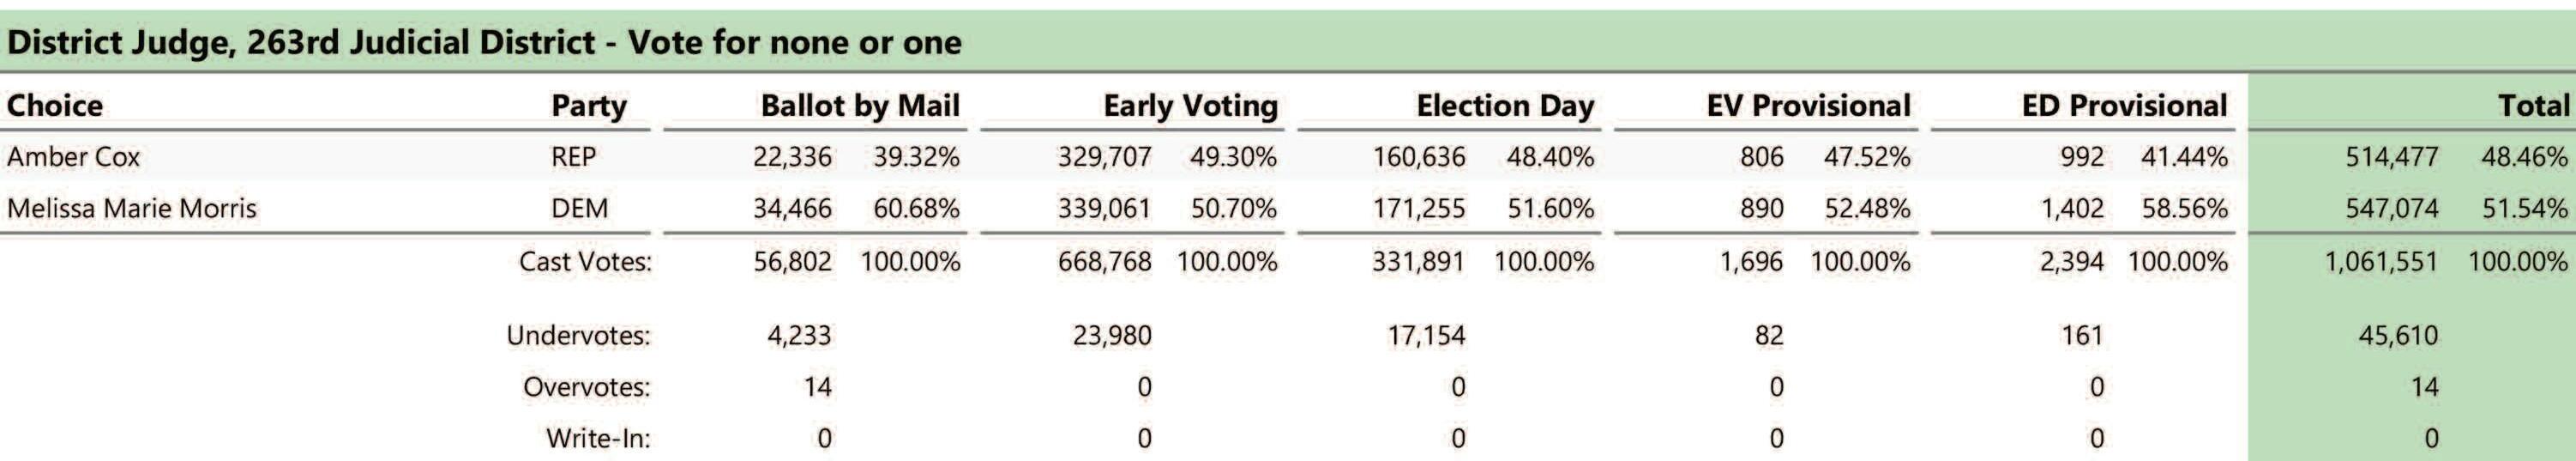The width and height of the screenshot is (2576, 461).
Task: Click the Early Voting column header
Action: pos(1190,106)
